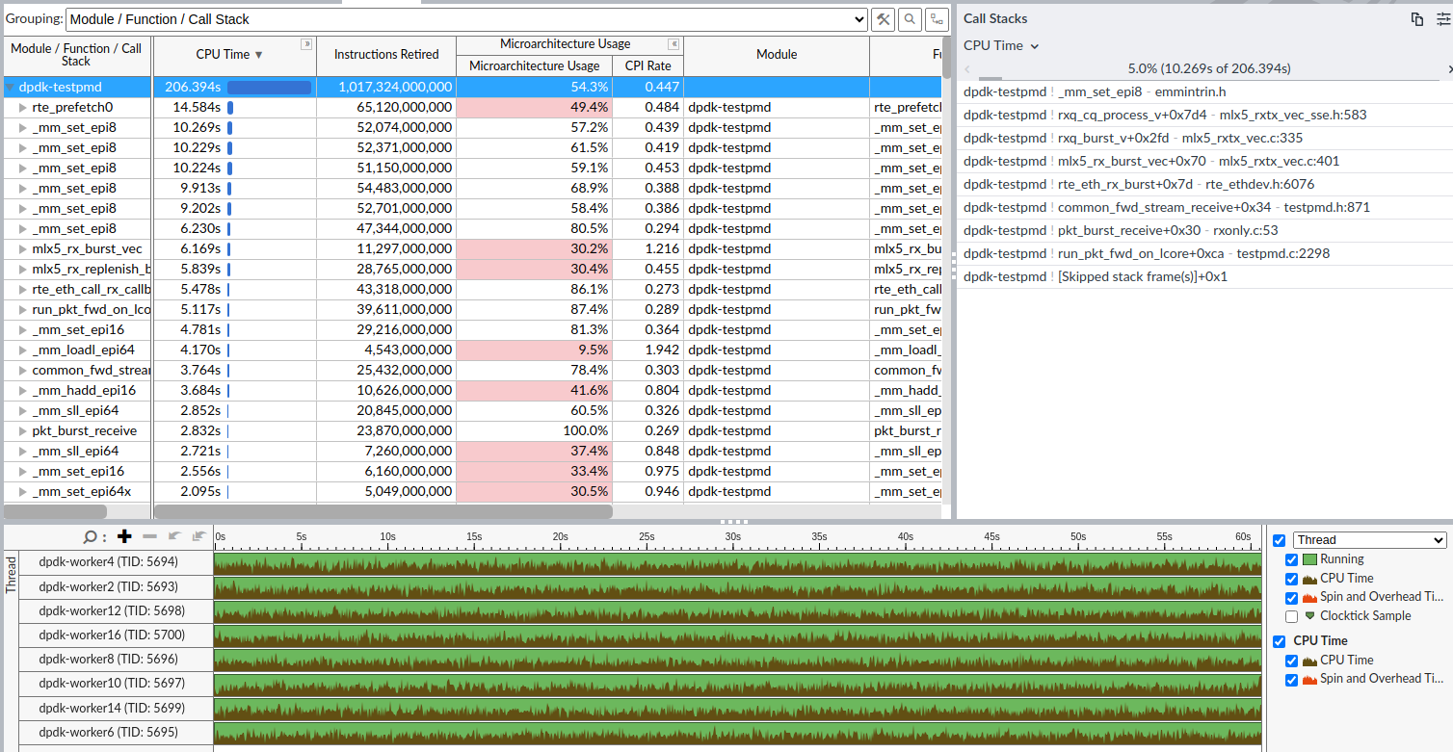
Task: Click the Module column header
Action: click(x=777, y=55)
